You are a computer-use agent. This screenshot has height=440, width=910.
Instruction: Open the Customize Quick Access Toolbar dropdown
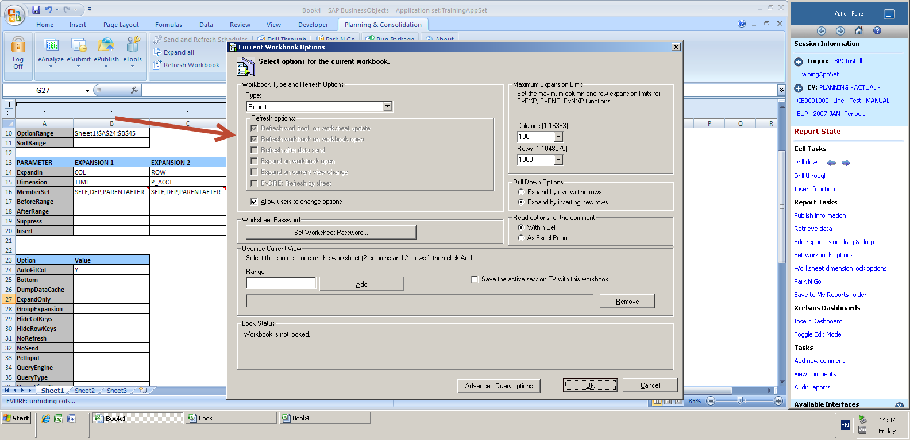coord(90,10)
